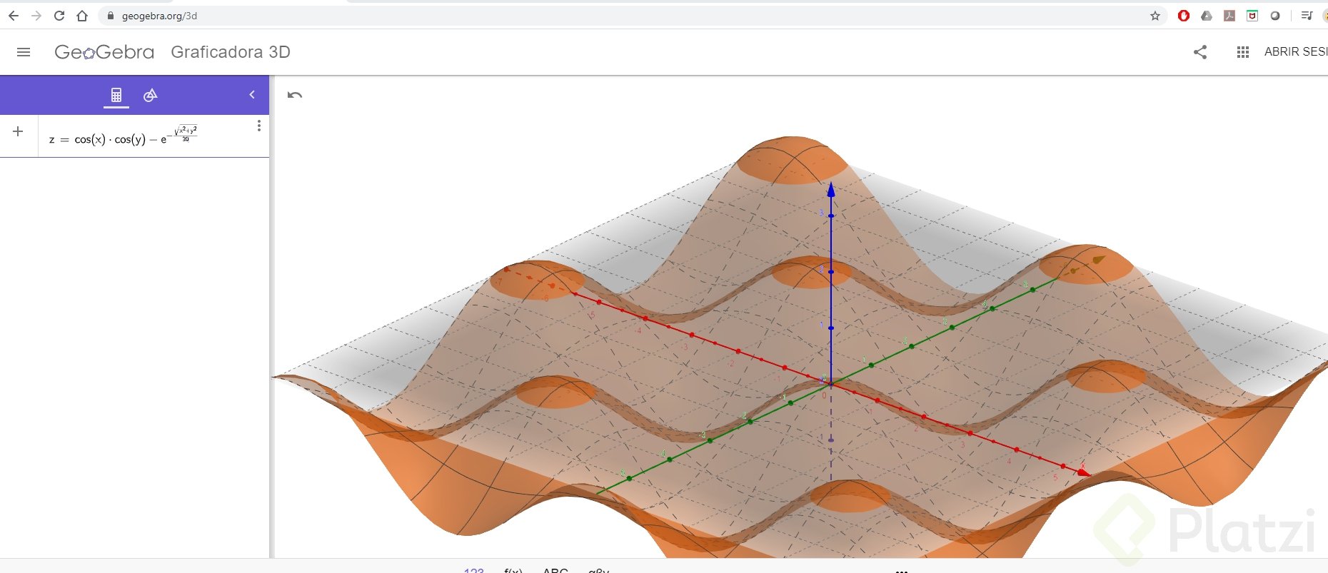Collapse the algebra side panel
The width and height of the screenshot is (1328, 573).
252,95
